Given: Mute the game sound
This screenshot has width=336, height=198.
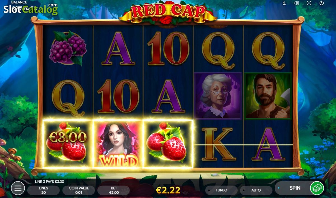Looking at the screenshot, I should (296, 3).
